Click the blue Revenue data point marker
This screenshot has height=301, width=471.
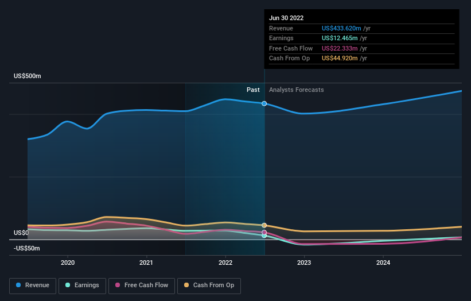click(264, 103)
